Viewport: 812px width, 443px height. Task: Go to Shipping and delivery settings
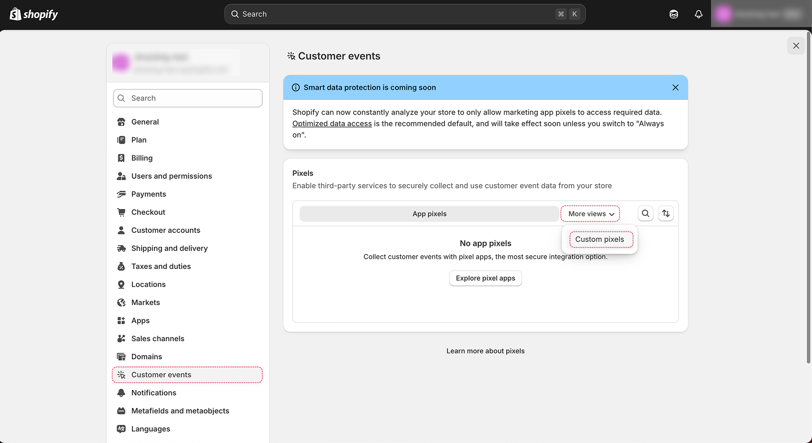coord(169,248)
